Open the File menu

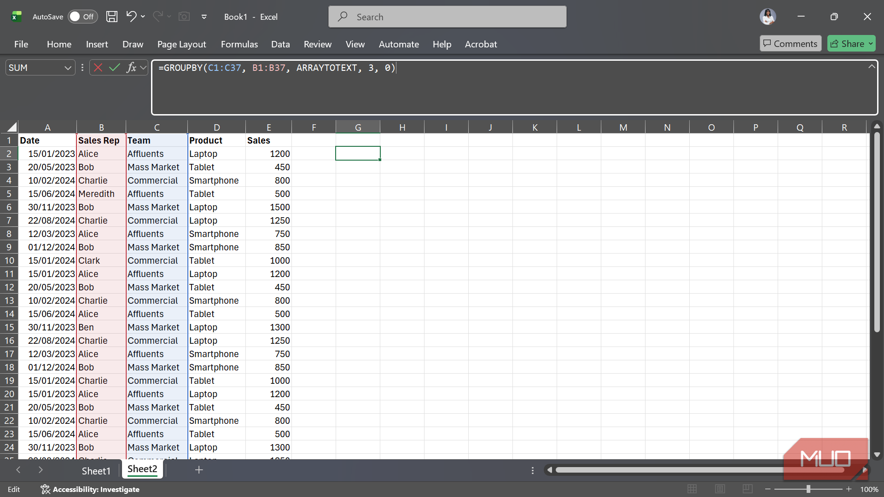[x=21, y=44]
